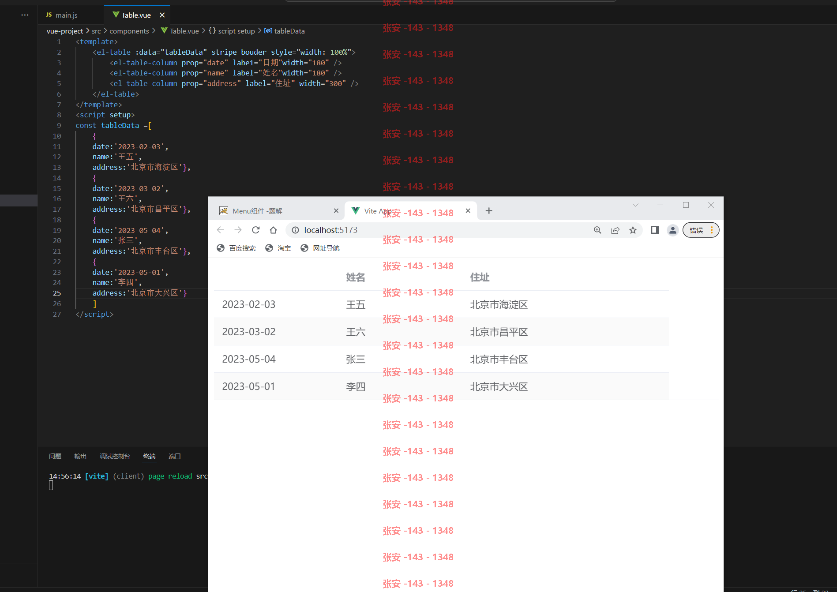The height and width of the screenshot is (592, 837).
Task: Open the more actions ellipsis menu
Action: point(25,15)
